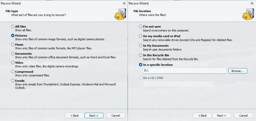Select On my media card or iPod

[141, 36]
